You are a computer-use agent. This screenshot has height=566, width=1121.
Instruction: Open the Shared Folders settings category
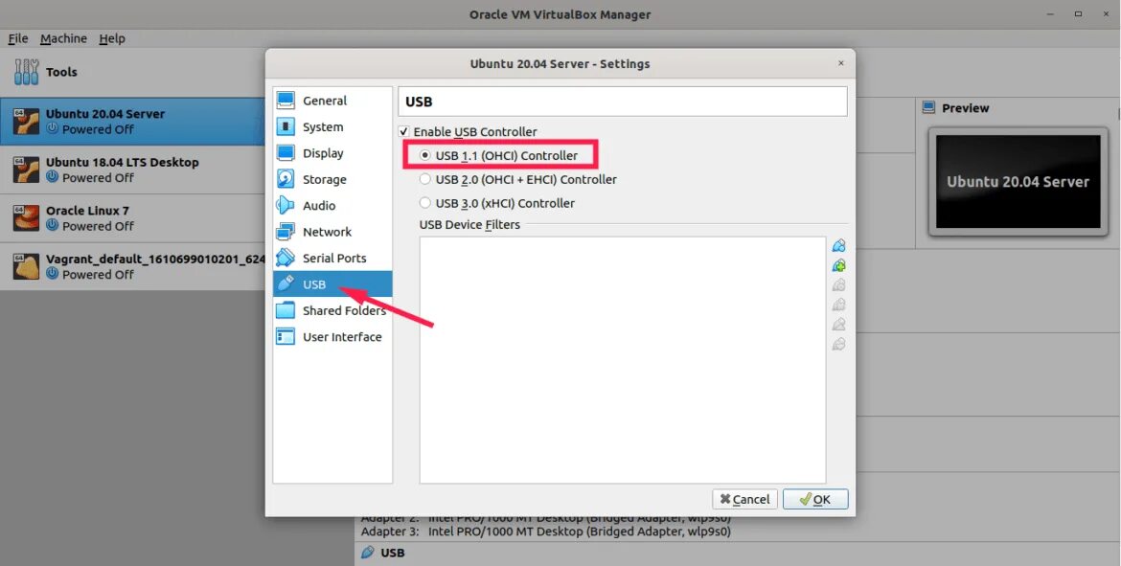point(332,310)
